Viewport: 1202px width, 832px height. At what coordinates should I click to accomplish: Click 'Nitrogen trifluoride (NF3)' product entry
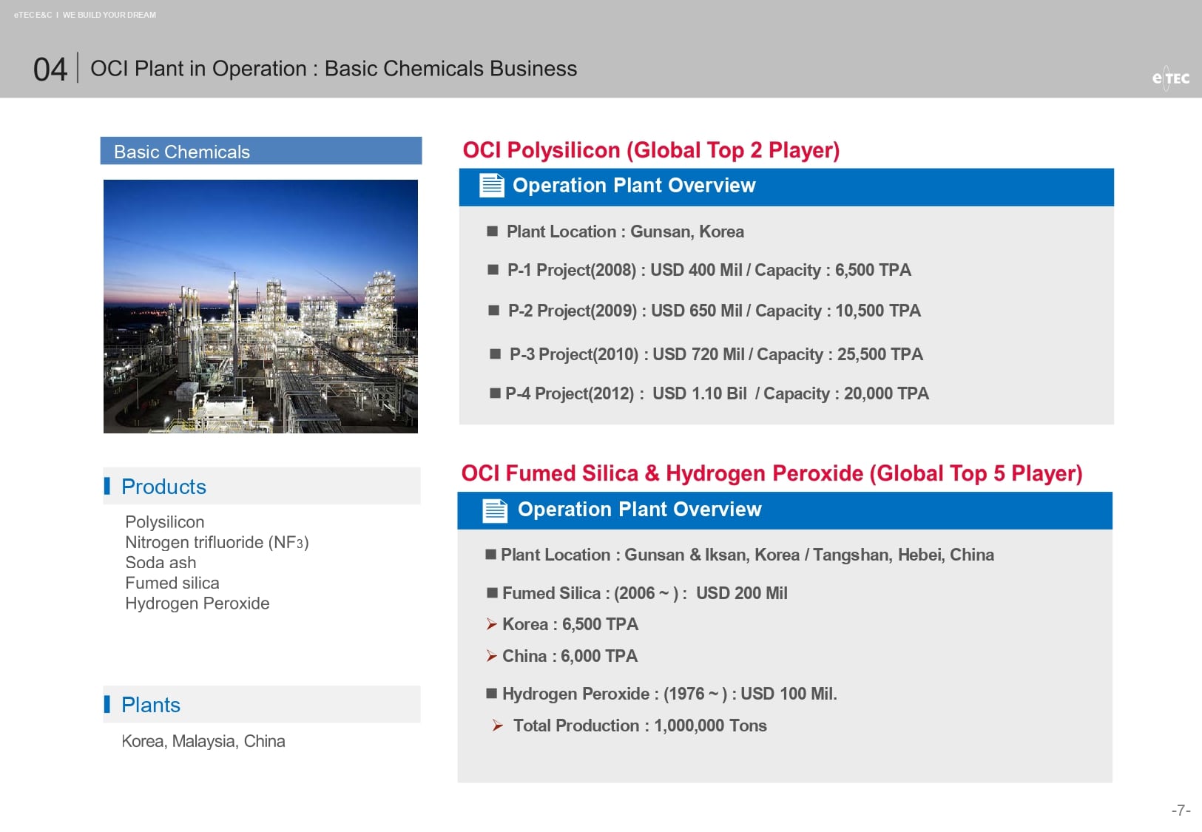pyautogui.click(x=217, y=542)
